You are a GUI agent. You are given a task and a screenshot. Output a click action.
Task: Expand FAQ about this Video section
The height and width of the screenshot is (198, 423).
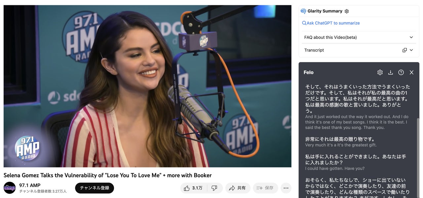359,37
